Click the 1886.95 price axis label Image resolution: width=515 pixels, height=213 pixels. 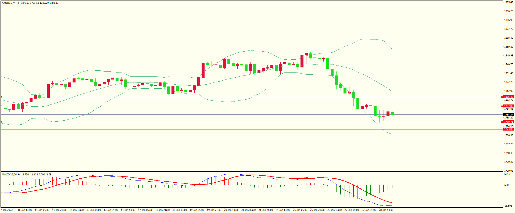point(509,20)
